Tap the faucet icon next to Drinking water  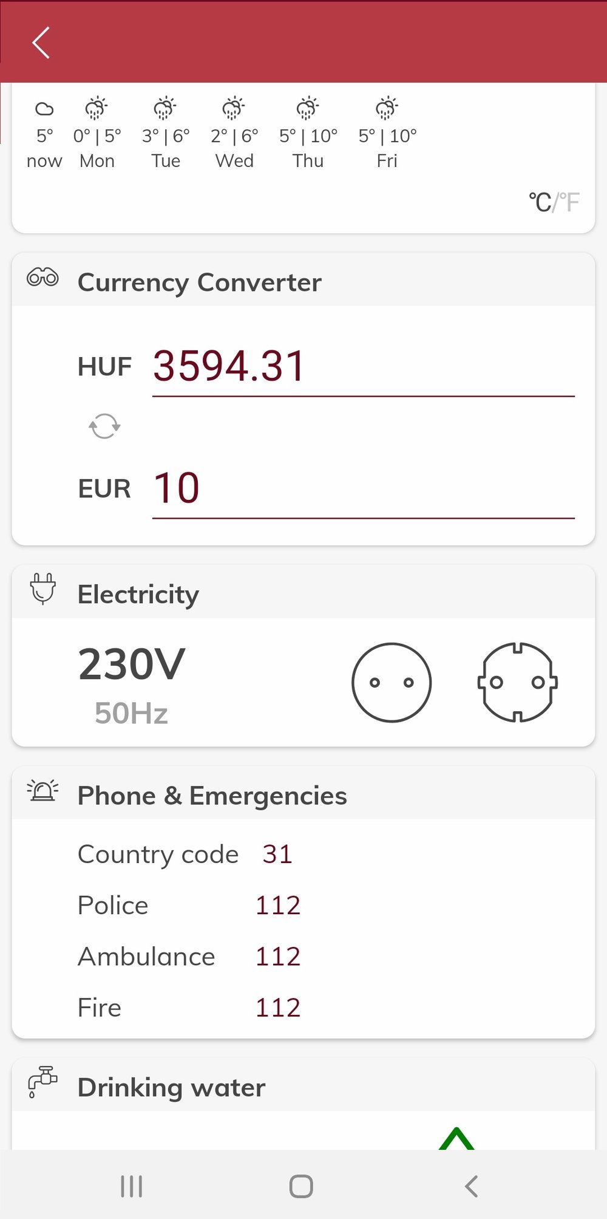[x=42, y=1082]
